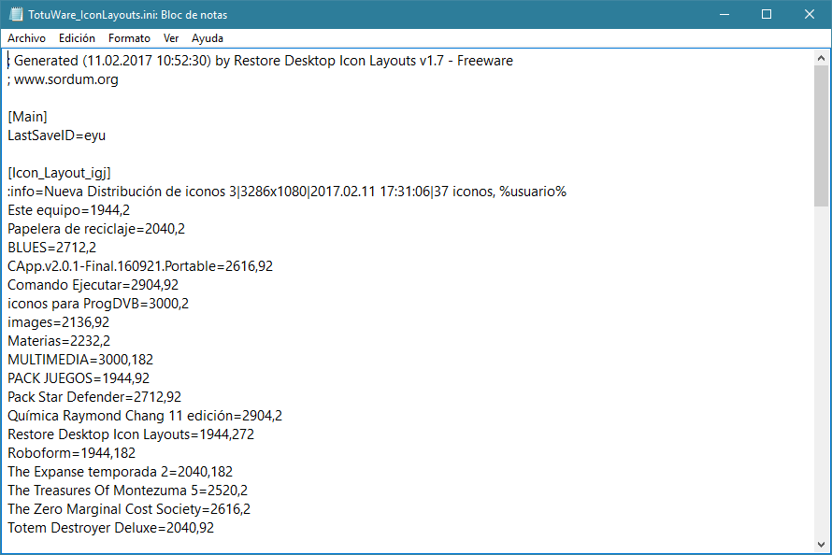Click the line 'PACK JUEGOS=1944,92'
This screenshot has width=832, height=555.
(79, 378)
